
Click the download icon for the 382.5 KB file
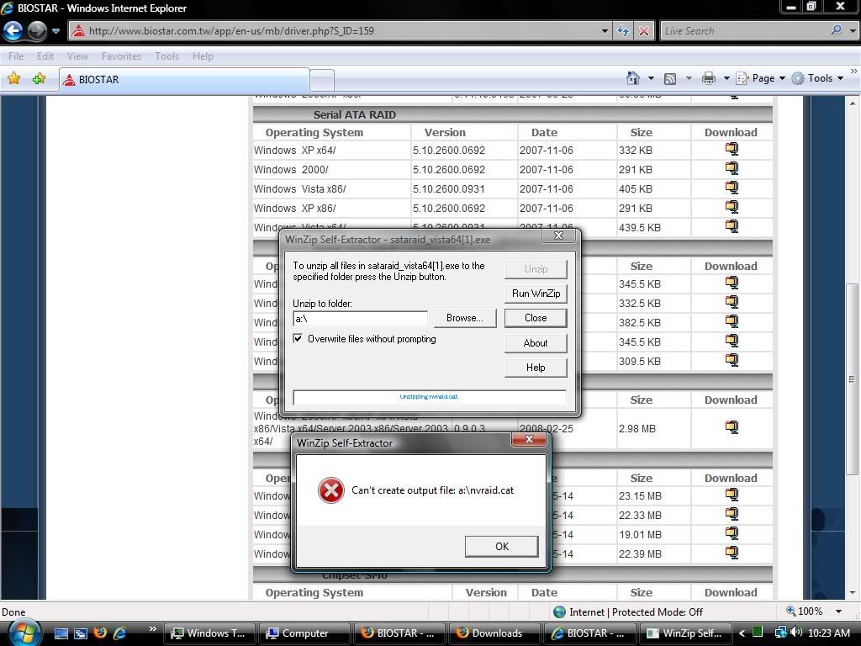(732, 321)
